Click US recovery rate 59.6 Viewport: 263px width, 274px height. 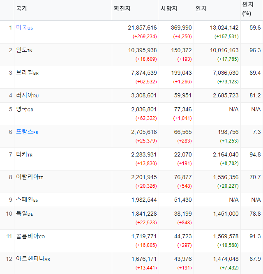click(255, 28)
